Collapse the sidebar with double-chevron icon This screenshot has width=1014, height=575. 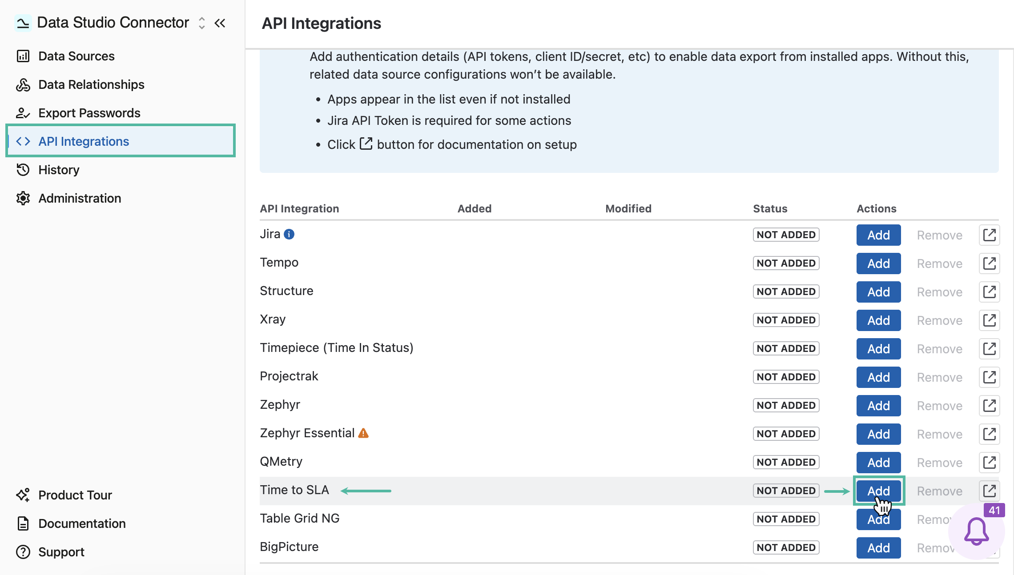pyautogui.click(x=220, y=23)
